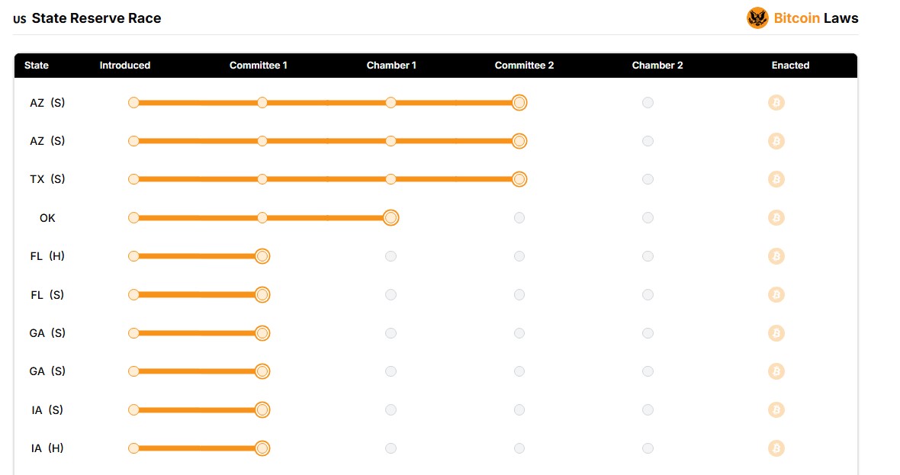Click the Introduced marker in IA (S) row
This screenshot has height=475, width=900.
(x=133, y=409)
